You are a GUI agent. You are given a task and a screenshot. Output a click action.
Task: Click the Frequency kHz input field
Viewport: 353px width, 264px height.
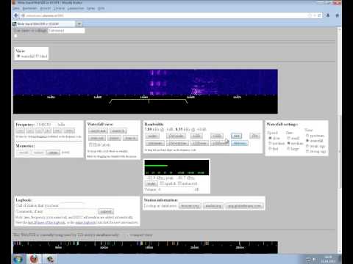46,125
